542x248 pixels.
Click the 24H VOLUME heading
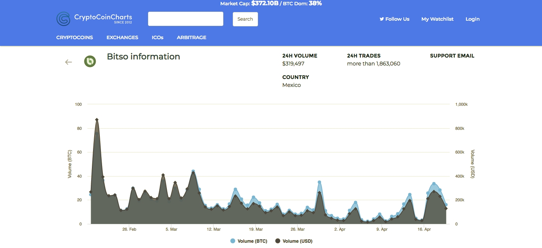(x=300, y=56)
